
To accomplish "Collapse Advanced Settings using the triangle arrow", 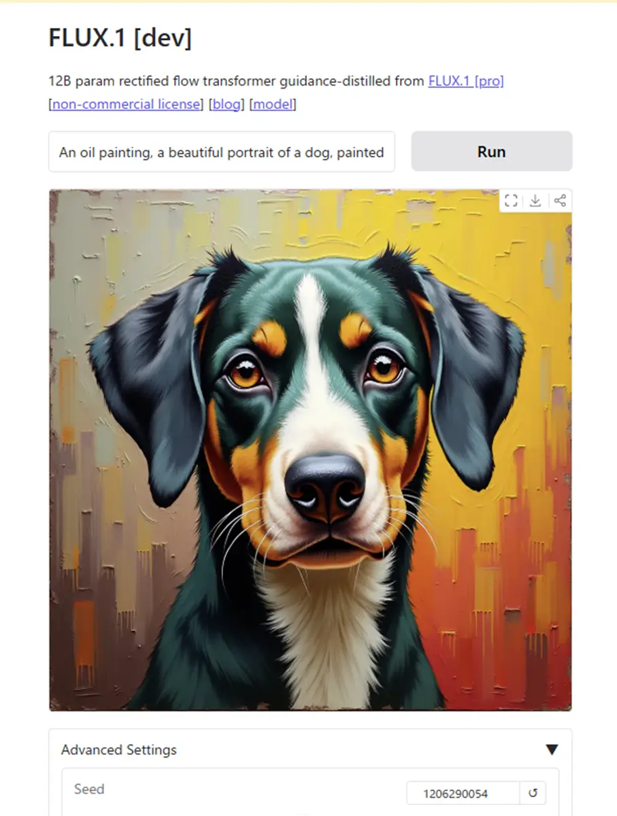I will [x=552, y=750].
